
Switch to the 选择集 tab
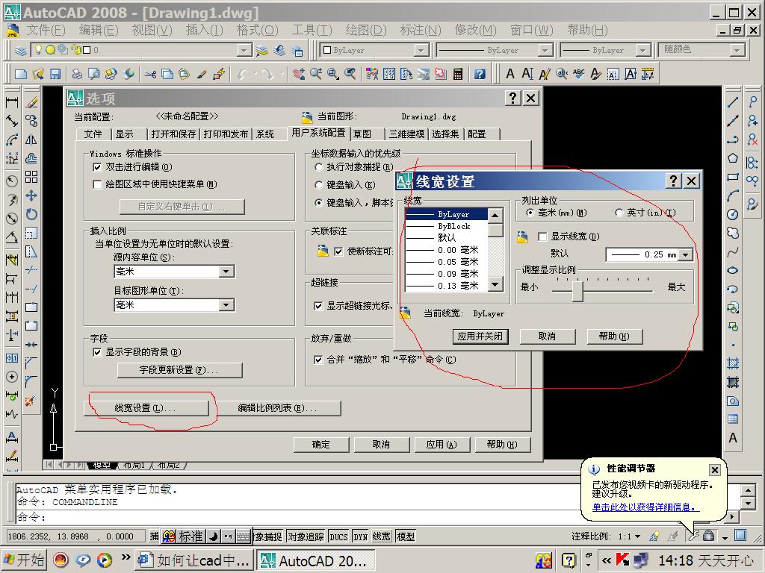pyautogui.click(x=445, y=134)
